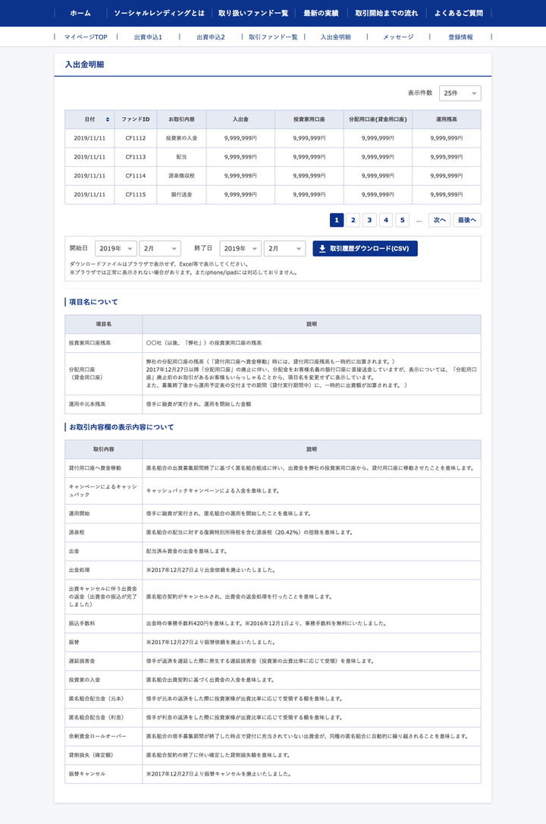This screenshot has height=824, width=546.
Task: Switch to 登録情報 tab
Action: click(460, 36)
